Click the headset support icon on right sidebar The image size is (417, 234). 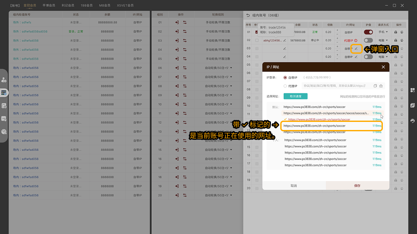[412, 121]
